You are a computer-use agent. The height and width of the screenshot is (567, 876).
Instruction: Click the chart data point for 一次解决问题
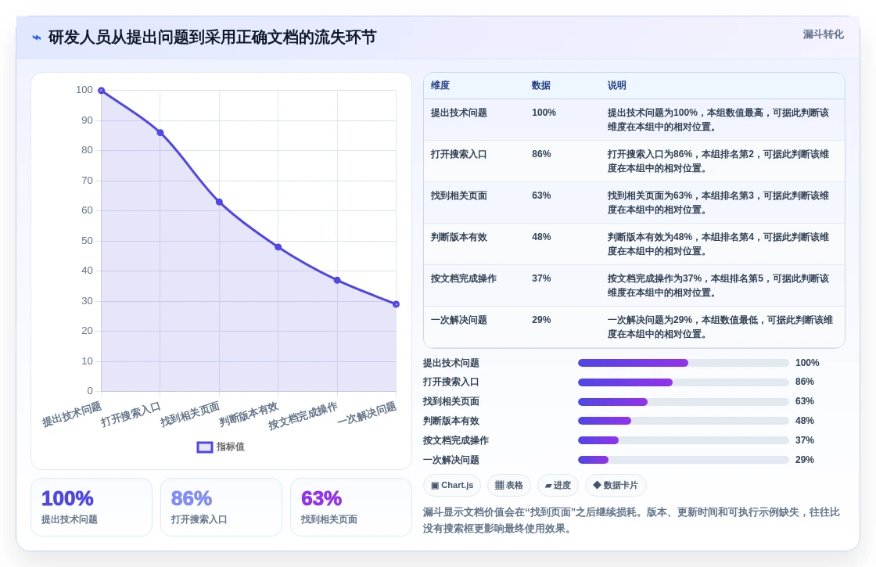point(396,304)
